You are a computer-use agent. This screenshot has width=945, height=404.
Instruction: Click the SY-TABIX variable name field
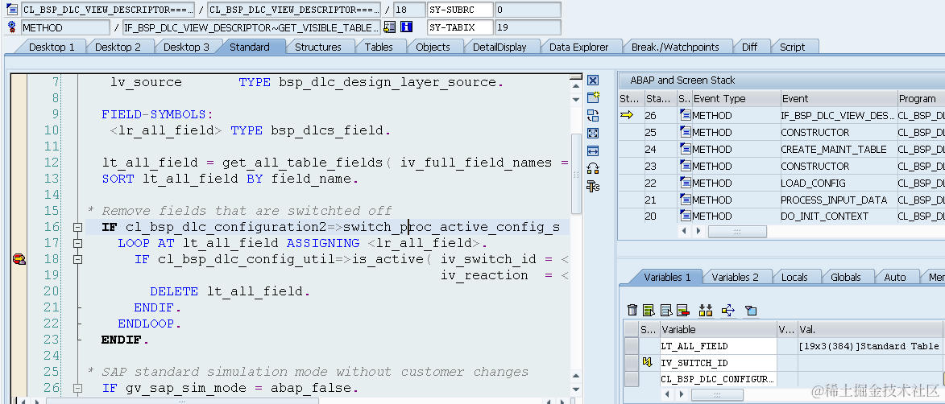point(460,27)
